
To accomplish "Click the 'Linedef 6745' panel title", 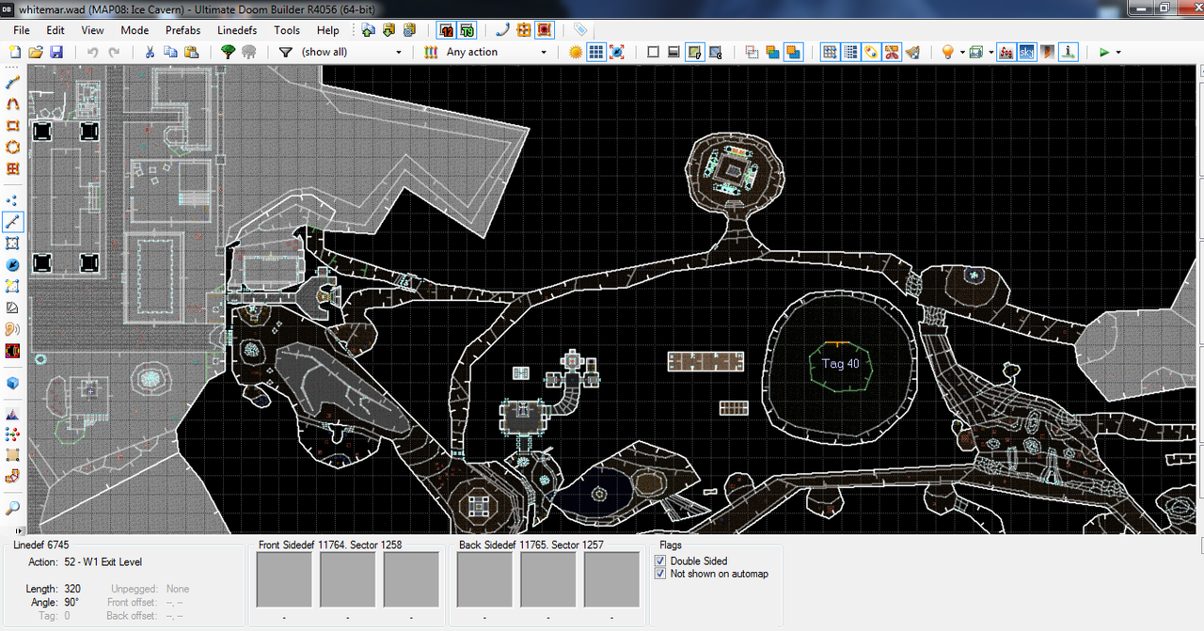I will pyautogui.click(x=40, y=544).
